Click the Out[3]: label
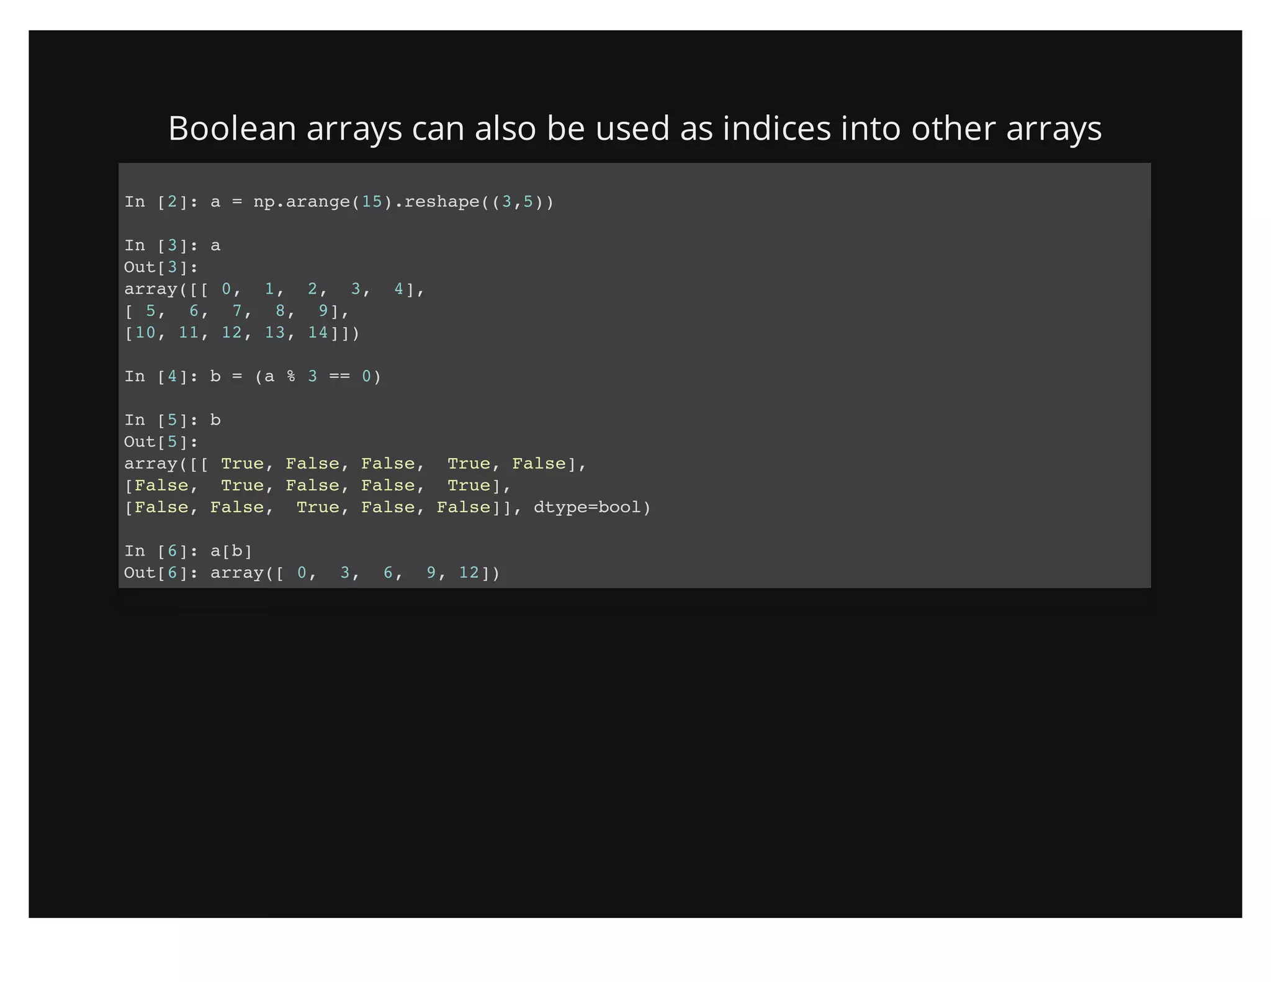The width and height of the screenshot is (1271, 982). coord(160,268)
